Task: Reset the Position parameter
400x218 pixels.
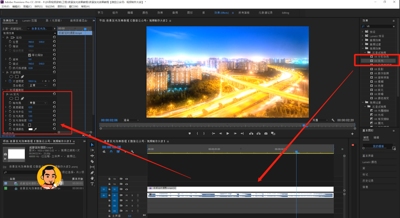Action: (x=54, y=42)
